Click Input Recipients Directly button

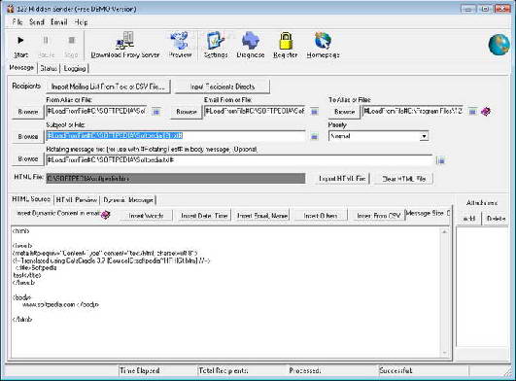(223, 87)
